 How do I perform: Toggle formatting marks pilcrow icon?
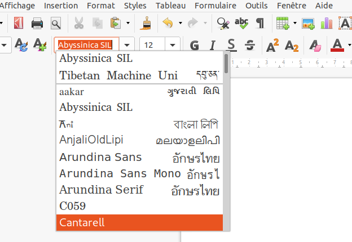coord(260,23)
